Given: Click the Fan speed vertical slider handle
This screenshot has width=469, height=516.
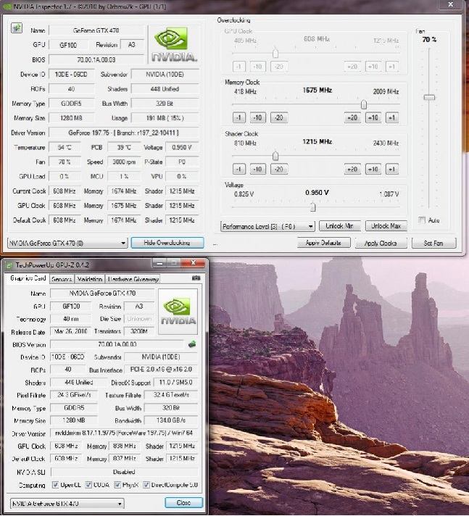Looking at the screenshot, I should coord(429,97).
